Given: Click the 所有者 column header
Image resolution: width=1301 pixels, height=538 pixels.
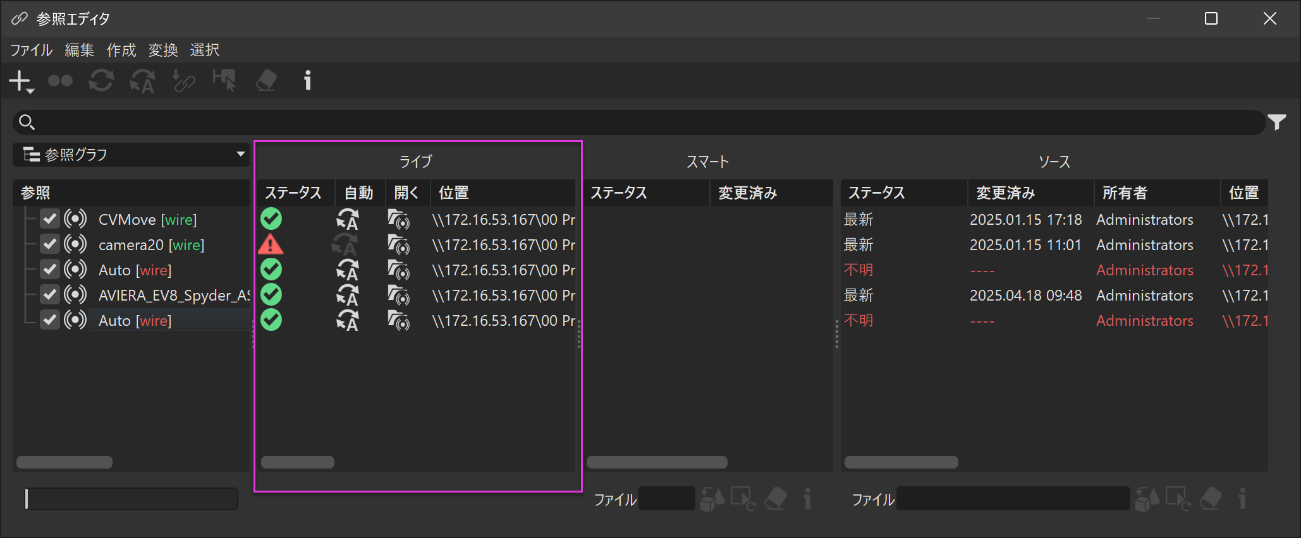Looking at the screenshot, I should pos(1157,193).
